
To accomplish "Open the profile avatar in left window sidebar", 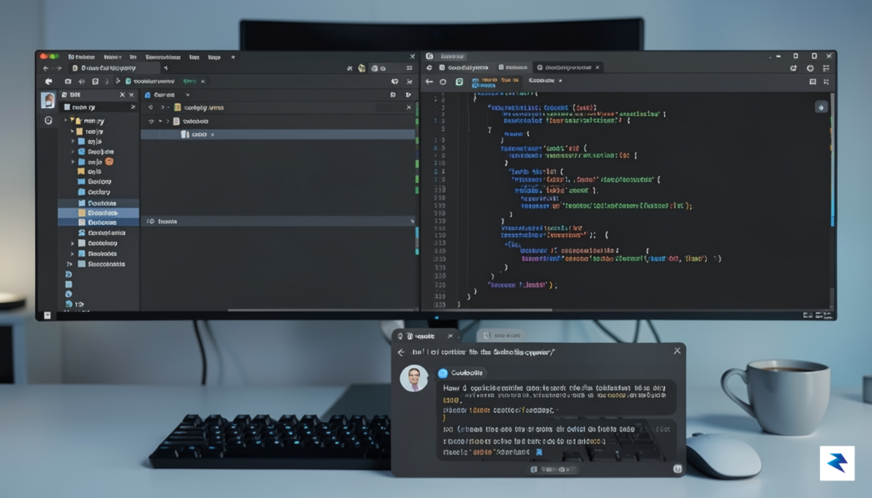I will 48,100.
